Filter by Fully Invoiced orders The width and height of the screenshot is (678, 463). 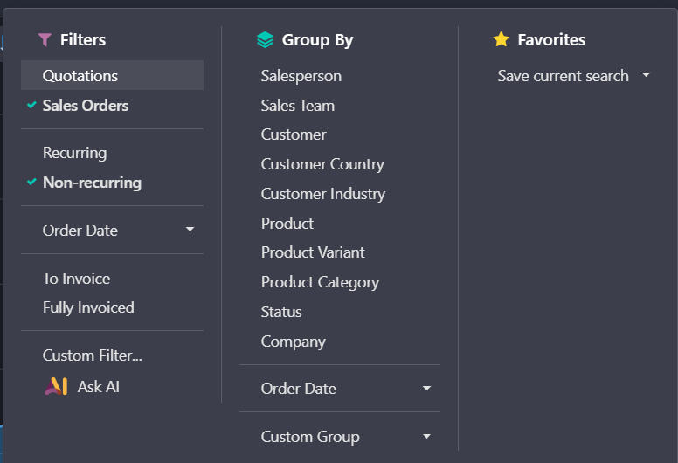click(88, 308)
